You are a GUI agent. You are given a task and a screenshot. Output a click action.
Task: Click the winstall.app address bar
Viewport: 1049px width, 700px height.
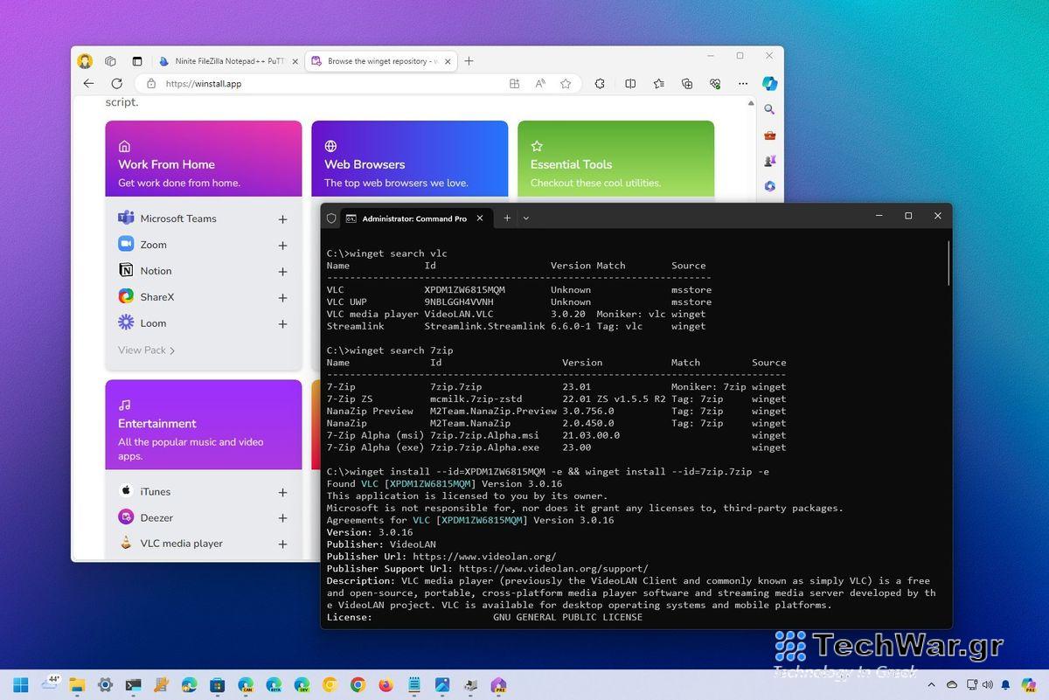[x=205, y=84]
